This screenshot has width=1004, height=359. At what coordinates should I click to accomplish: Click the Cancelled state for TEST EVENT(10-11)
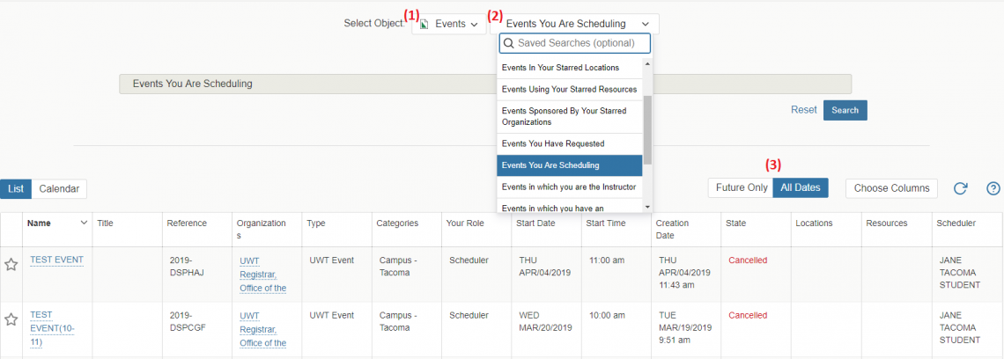tap(747, 316)
